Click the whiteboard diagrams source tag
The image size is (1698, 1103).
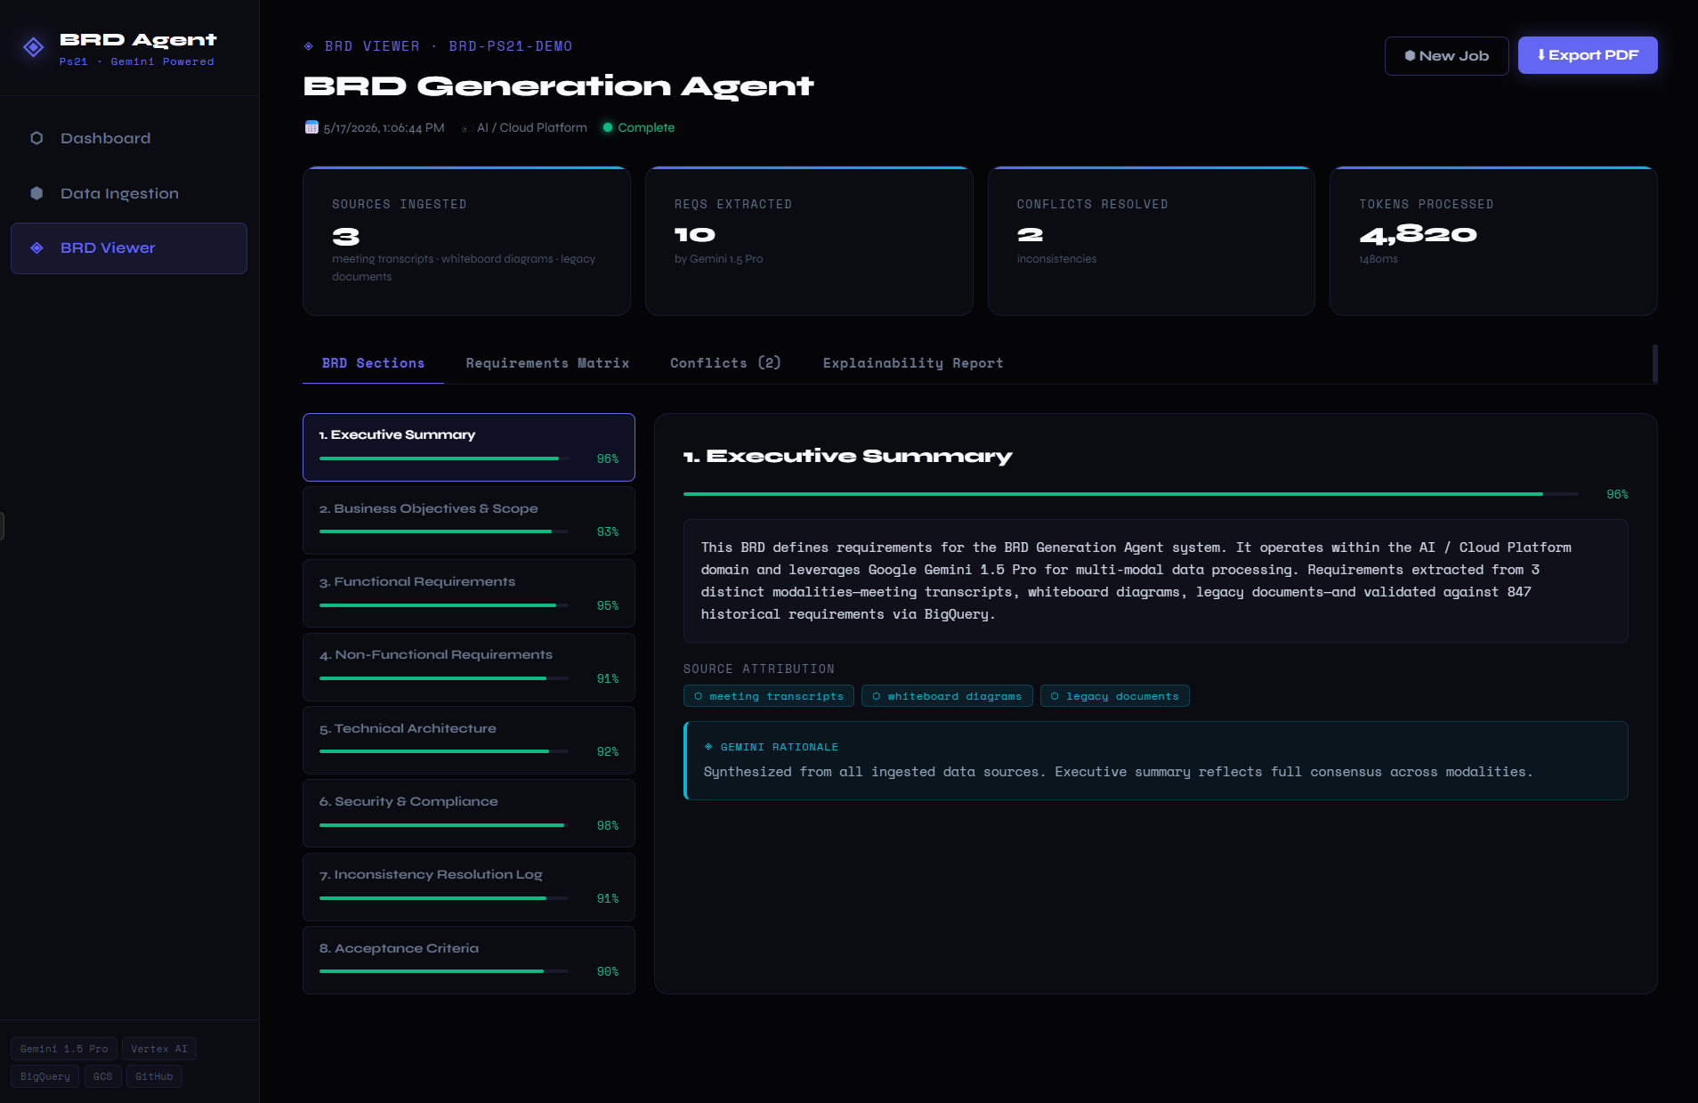click(x=947, y=696)
